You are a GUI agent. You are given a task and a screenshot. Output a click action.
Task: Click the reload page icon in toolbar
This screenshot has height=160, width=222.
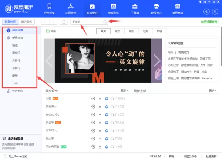(64, 22)
